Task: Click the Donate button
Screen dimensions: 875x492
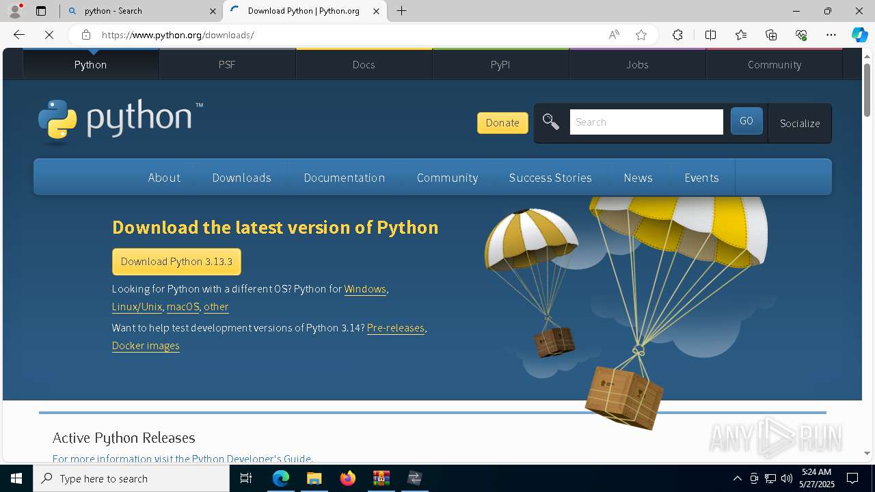Action: pyautogui.click(x=502, y=123)
